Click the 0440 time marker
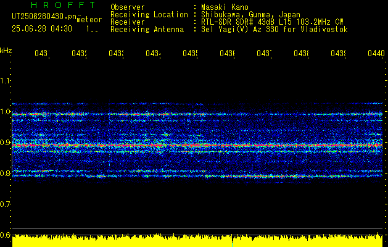The image size is (388, 247). [x=376, y=53]
